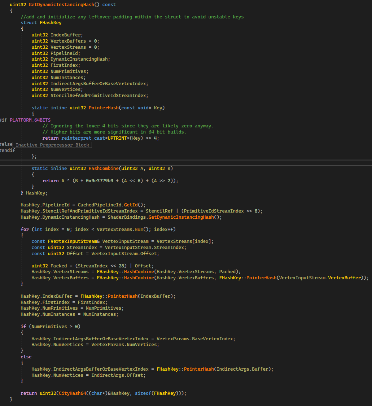Click 'IndirectArgs.Offset' expression
372x406 pixels.
(x=117, y=375)
